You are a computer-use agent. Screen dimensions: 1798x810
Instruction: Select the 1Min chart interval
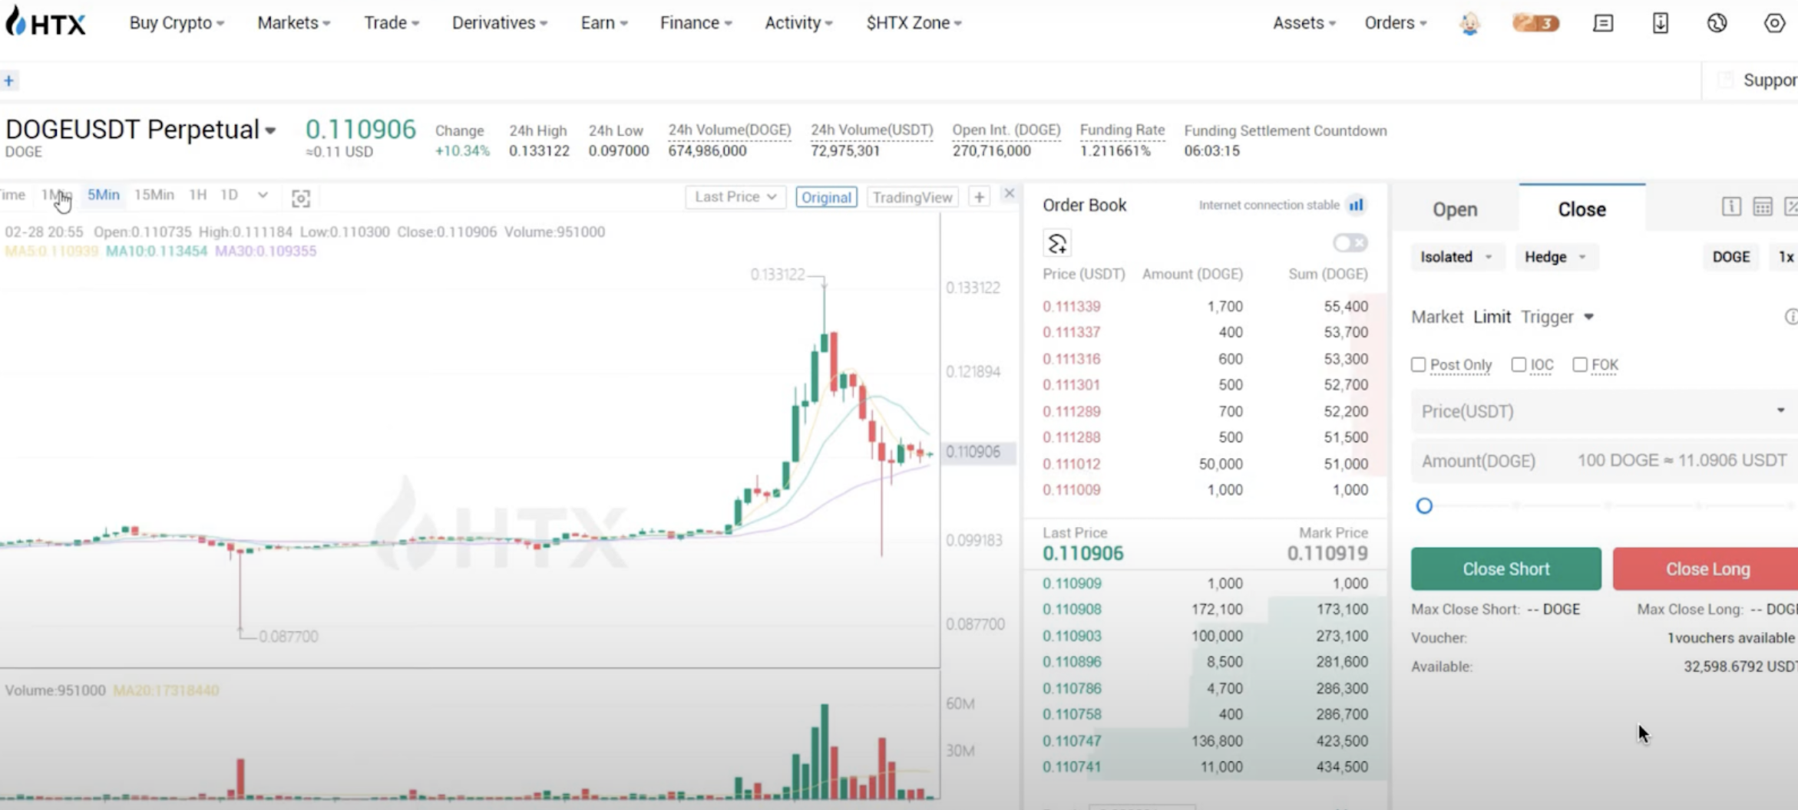[x=57, y=195]
